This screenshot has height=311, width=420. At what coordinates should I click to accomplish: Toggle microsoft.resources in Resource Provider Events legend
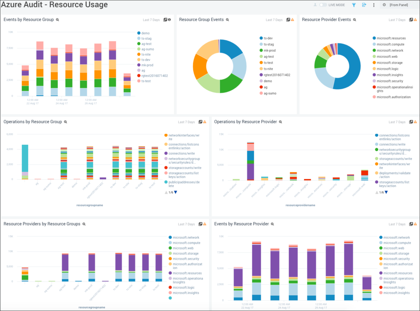[x=389, y=38]
